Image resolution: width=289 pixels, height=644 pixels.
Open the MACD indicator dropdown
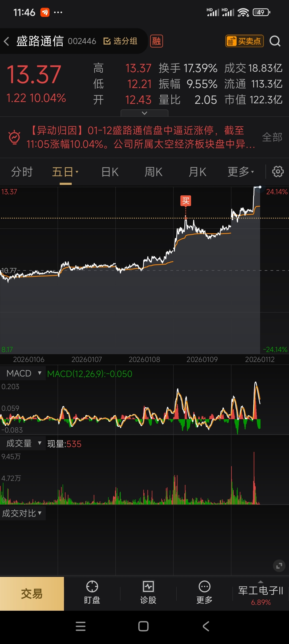(x=23, y=373)
